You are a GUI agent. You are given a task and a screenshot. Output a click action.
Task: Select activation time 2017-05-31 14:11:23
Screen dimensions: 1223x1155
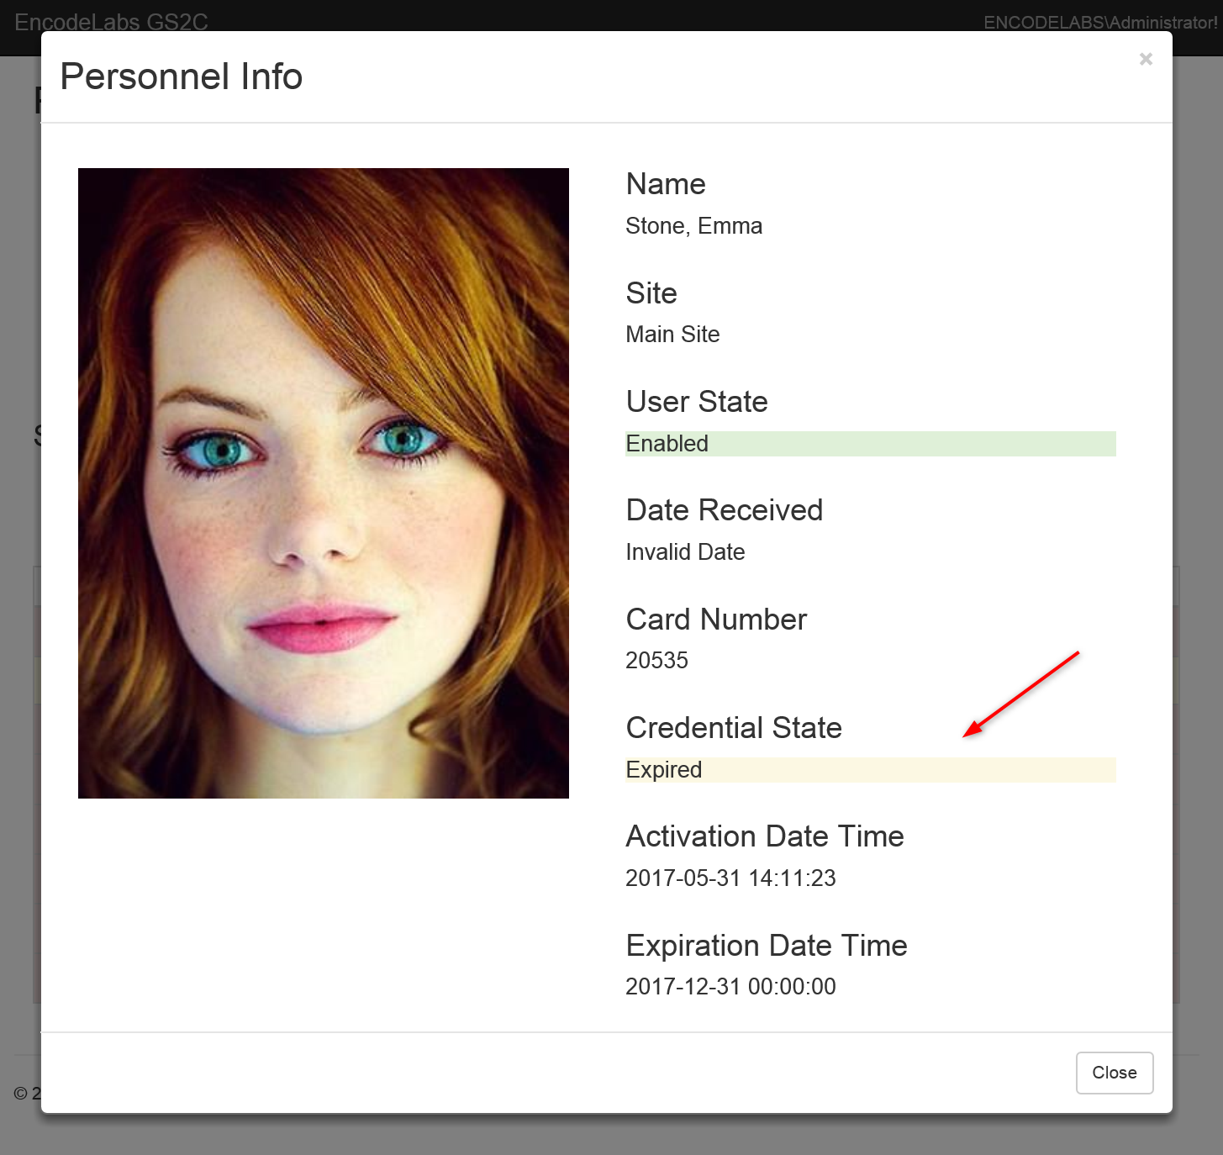point(731,878)
